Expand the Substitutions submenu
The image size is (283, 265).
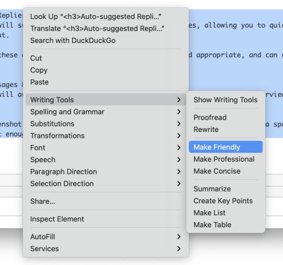point(52,124)
